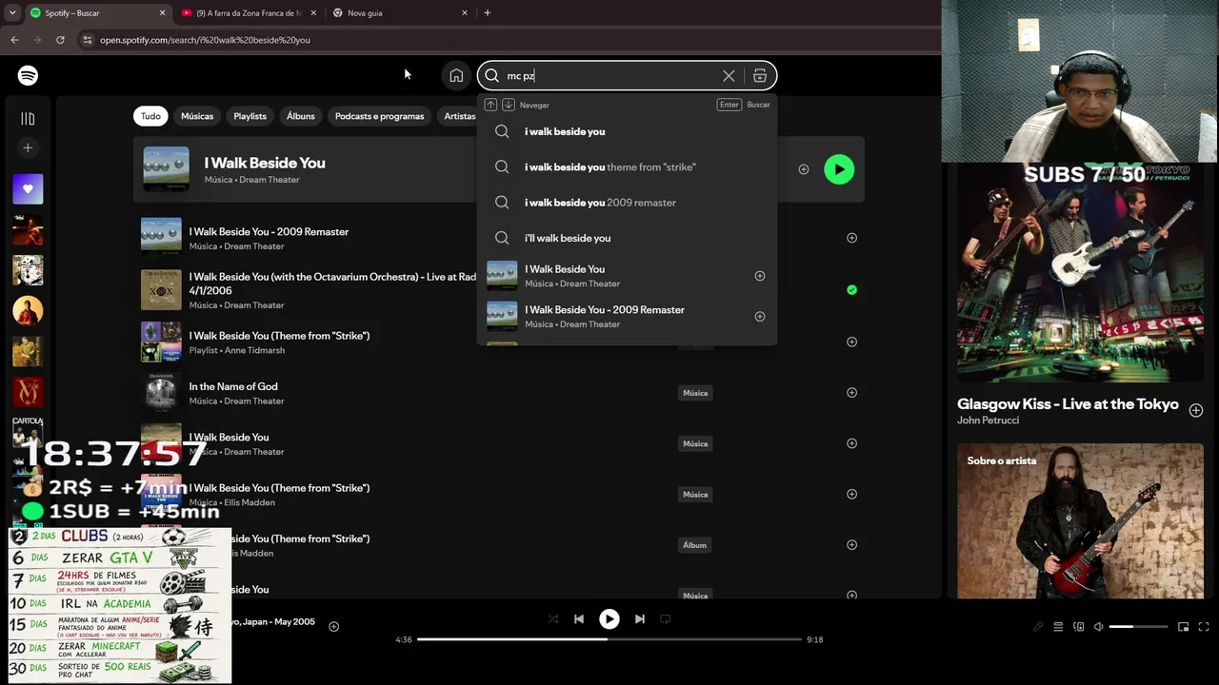Image resolution: width=1219 pixels, height=685 pixels.
Task: Open Your Library sidebar icon
Action: [28, 119]
